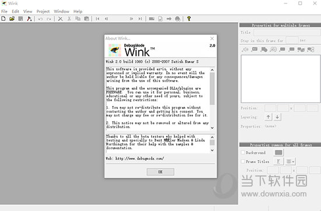Image resolution: width=321 pixels, height=211 pixels.
Task: Click 'Wink 2.0 build 1060' version text
Action: 124,62
